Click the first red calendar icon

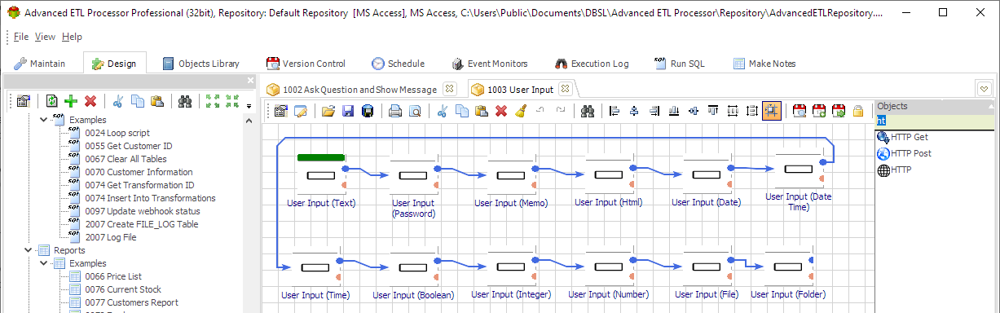[x=800, y=112]
